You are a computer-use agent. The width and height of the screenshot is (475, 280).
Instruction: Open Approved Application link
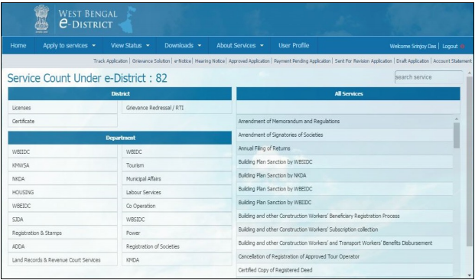249,61
